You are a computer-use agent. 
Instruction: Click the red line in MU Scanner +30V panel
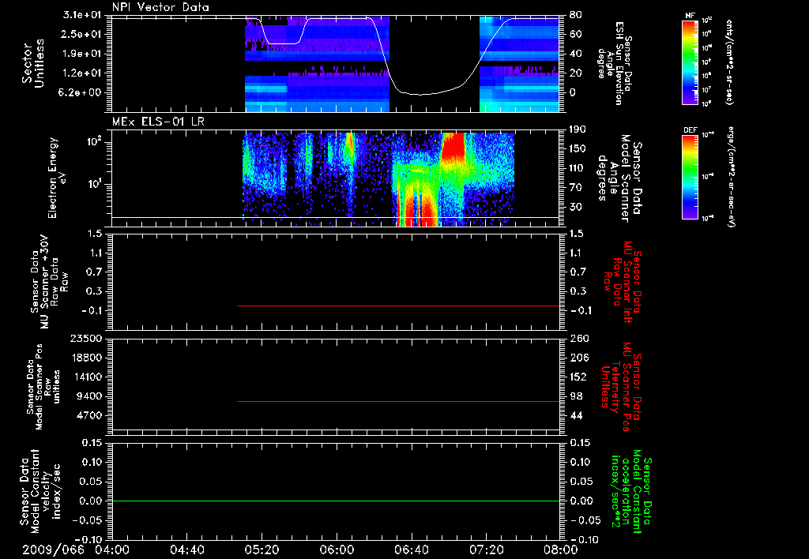(x=398, y=306)
